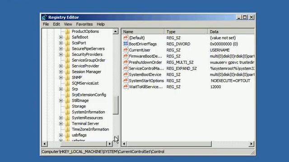Screen dimensions: 289x162
Task: Click the SNMP folder icon
Action: (67, 77)
